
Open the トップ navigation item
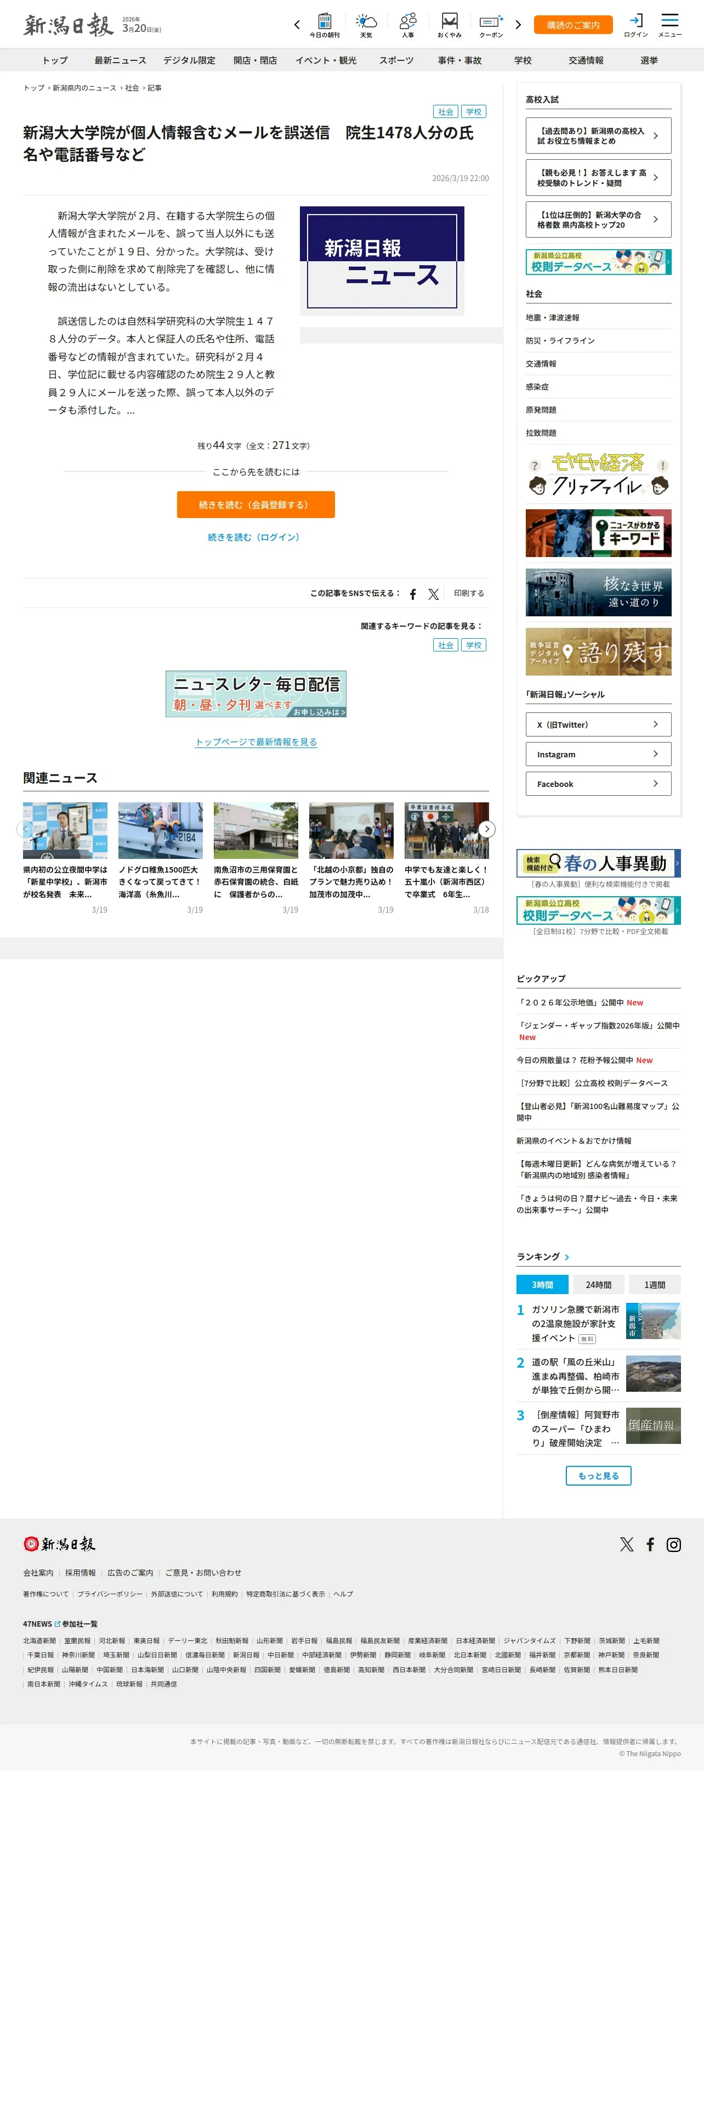(55, 60)
